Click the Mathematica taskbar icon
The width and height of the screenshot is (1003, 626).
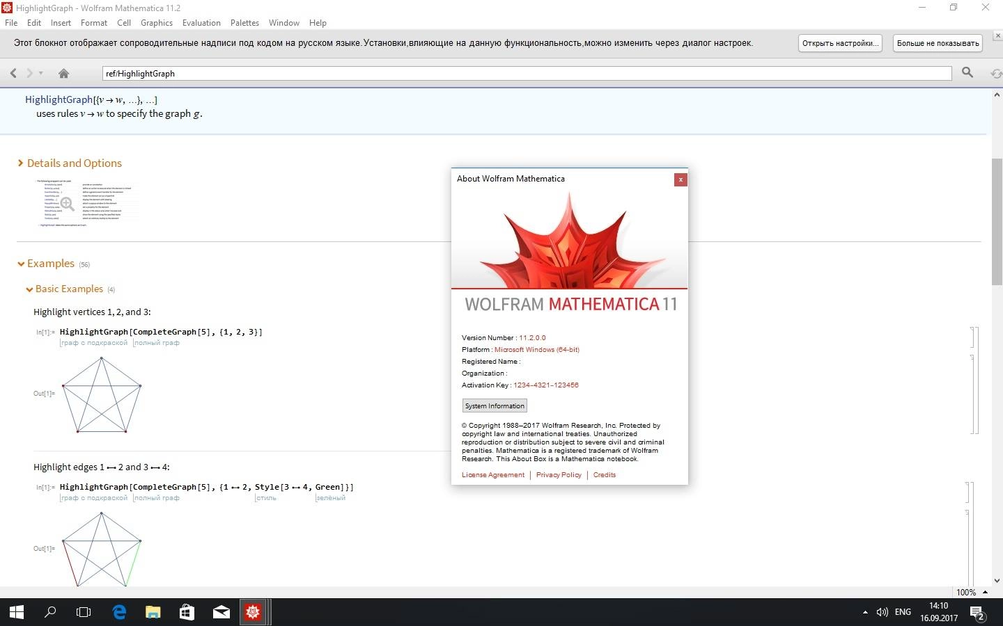(253, 612)
